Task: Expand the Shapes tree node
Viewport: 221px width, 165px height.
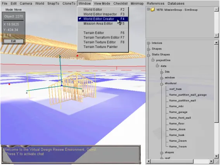Action: [x=148, y=49]
